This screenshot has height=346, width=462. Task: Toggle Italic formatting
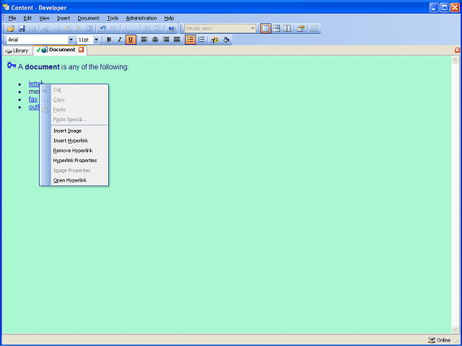click(x=120, y=40)
